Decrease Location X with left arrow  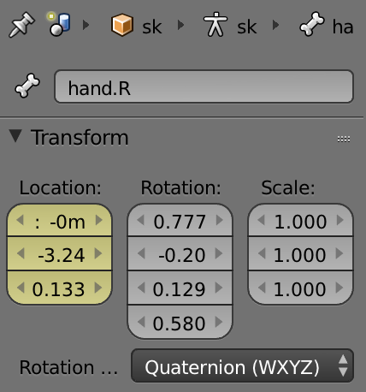(x=20, y=220)
